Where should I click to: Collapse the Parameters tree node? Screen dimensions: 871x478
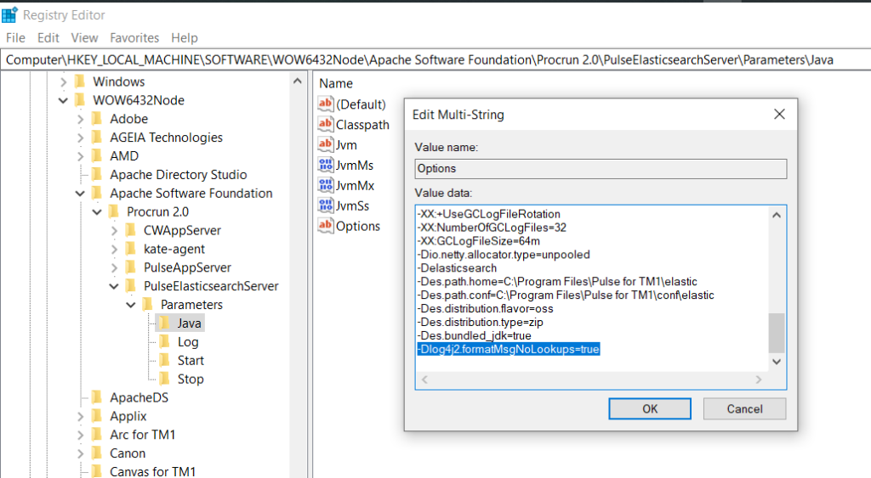click(130, 305)
